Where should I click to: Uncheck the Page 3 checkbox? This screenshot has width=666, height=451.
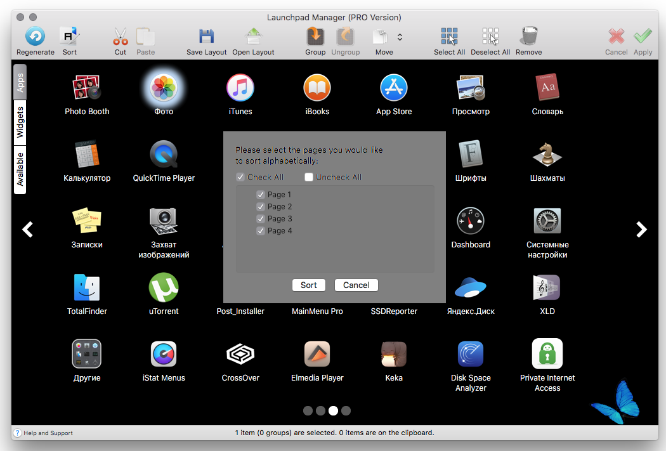click(x=260, y=219)
